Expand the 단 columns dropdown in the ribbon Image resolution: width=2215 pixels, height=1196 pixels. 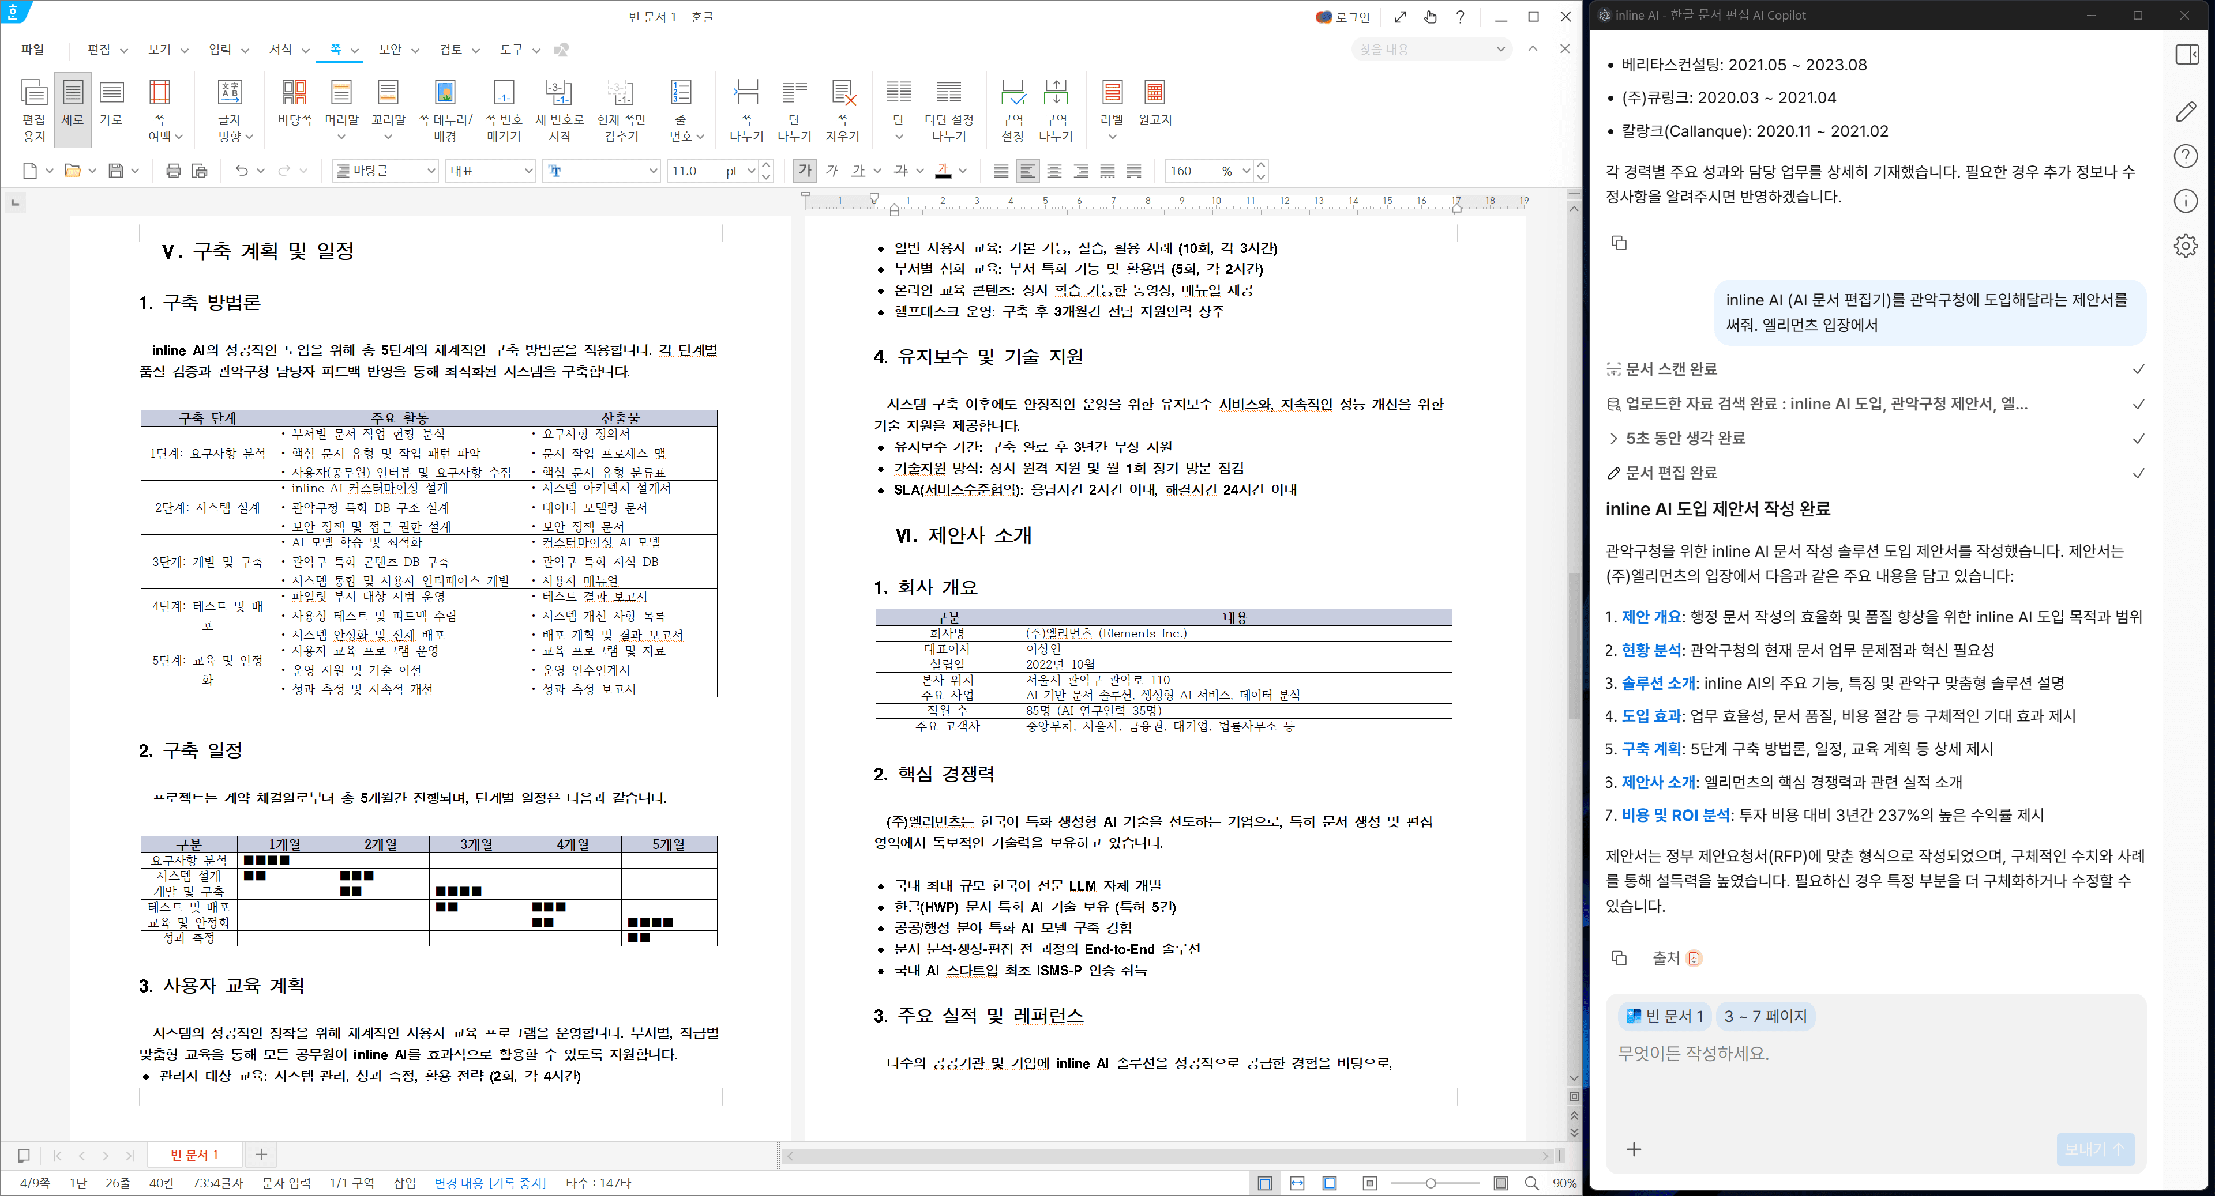pyautogui.click(x=899, y=136)
